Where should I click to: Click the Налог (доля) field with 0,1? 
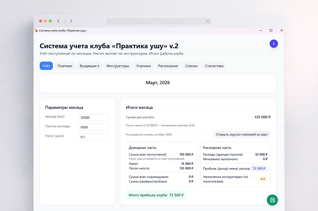pyautogui.click(x=94, y=136)
